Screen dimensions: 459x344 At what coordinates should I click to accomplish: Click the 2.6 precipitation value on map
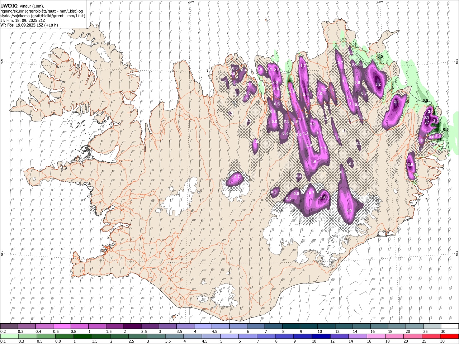pos(323,198)
